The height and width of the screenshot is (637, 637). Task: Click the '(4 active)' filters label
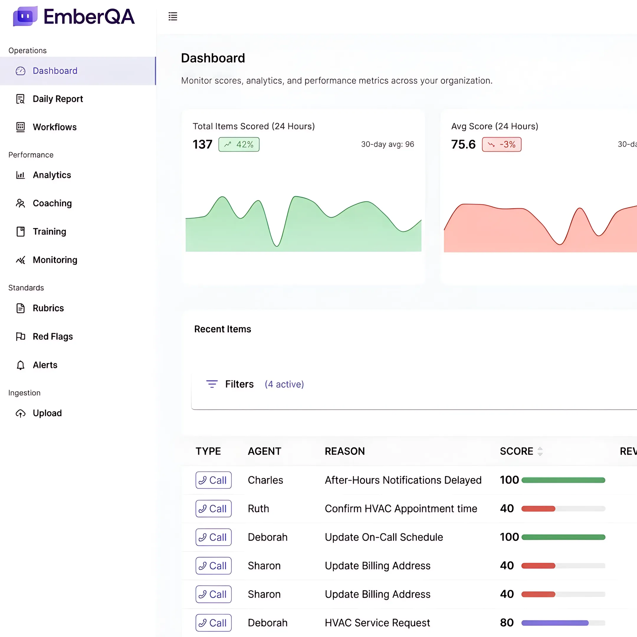(x=284, y=384)
